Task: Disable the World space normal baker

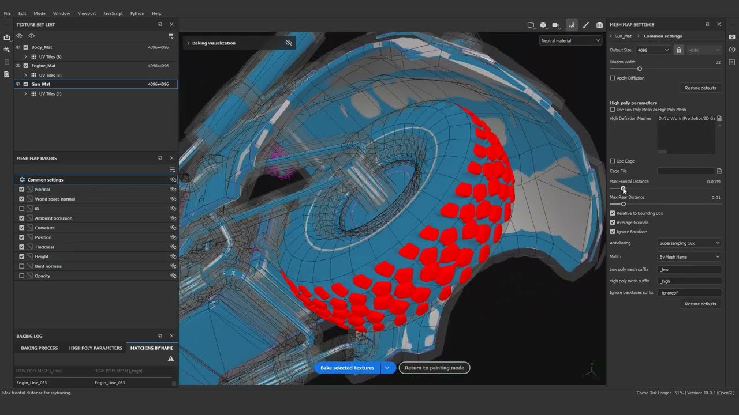Action: [x=22, y=199]
